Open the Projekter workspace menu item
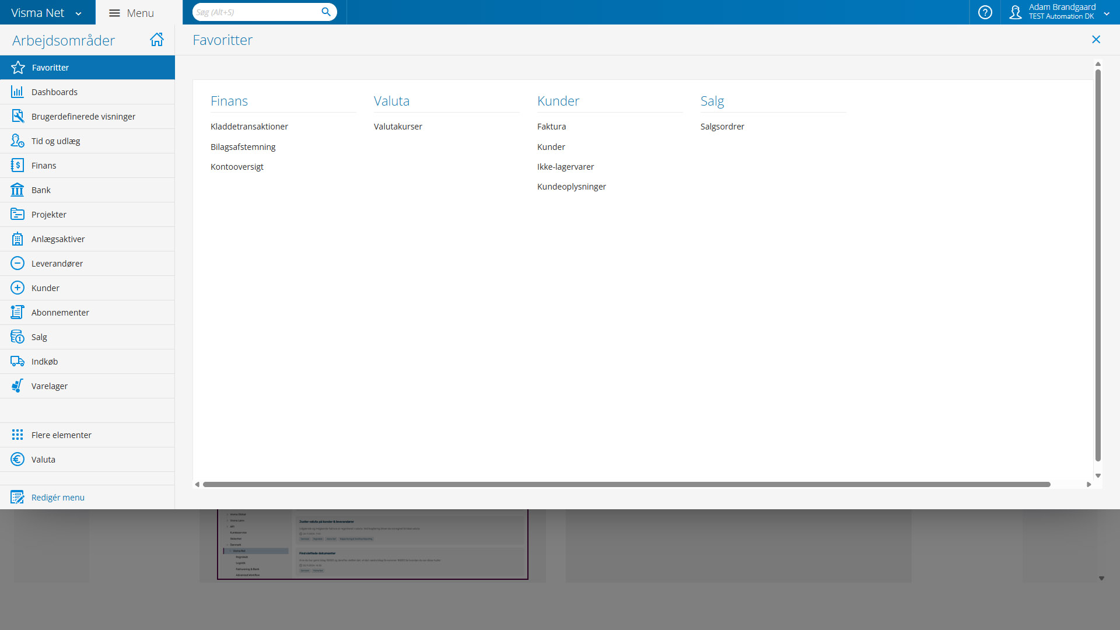 coord(49,215)
